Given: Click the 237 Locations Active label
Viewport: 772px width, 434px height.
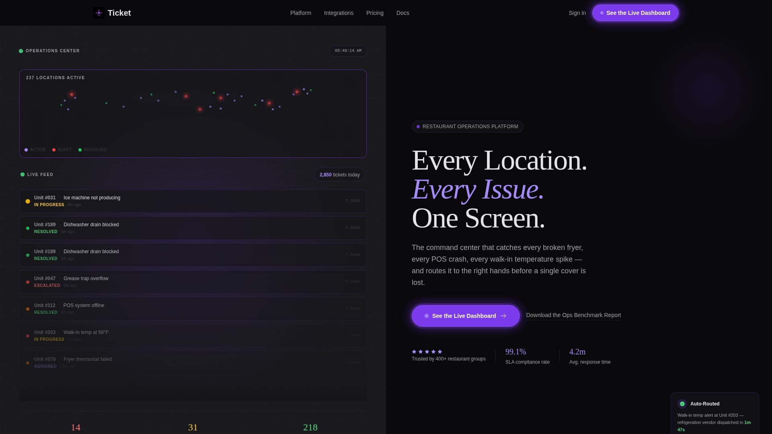Looking at the screenshot, I should point(55,78).
